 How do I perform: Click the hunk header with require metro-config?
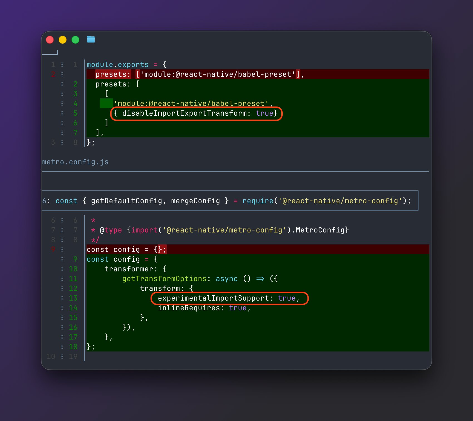pyautogui.click(x=230, y=200)
